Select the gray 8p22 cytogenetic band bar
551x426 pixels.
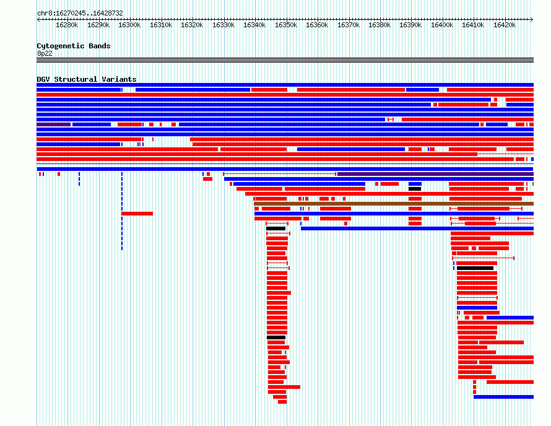point(285,60)
